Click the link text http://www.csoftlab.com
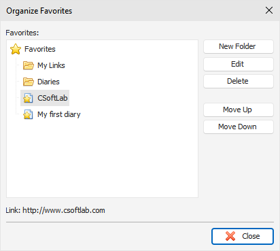Viewport: 280px width, 251px height. [x=64, y=210]
